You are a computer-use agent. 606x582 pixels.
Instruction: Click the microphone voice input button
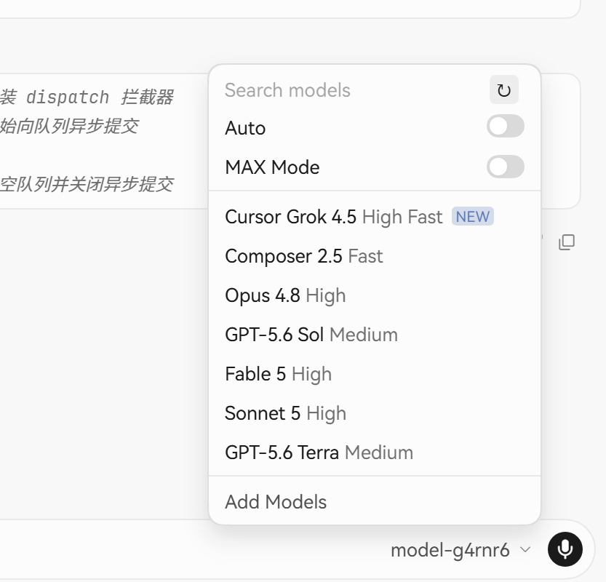(565, 549)
